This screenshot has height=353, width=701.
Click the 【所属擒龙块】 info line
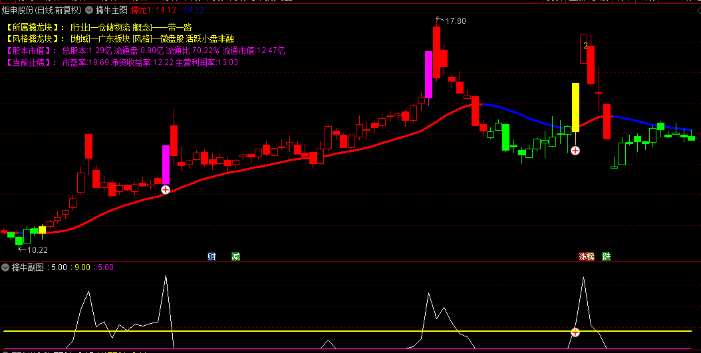click(x=99, y=28)
